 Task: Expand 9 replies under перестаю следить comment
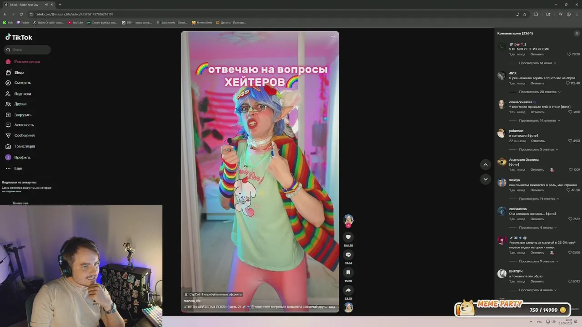[538, 261]
